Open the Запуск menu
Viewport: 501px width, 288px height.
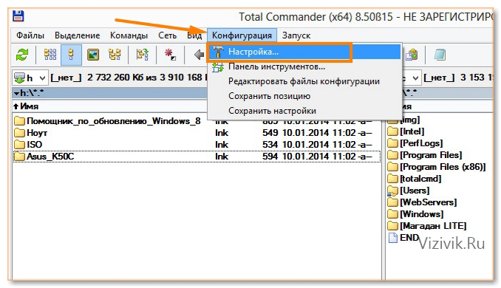click(296, 35)
